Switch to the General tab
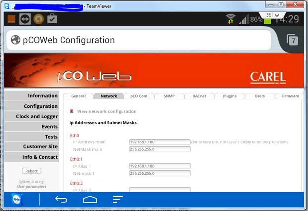Viewport: 308px width, 211px height. pos(78,96)
